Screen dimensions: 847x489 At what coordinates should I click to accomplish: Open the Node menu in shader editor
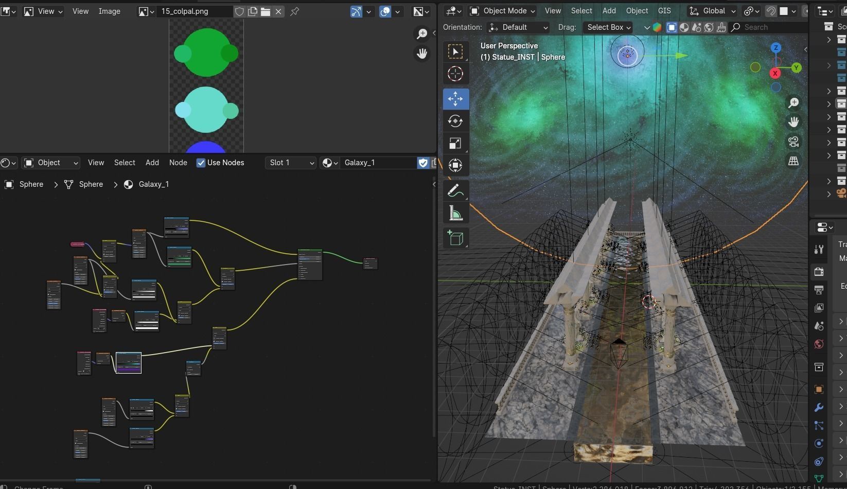point(178,163)
